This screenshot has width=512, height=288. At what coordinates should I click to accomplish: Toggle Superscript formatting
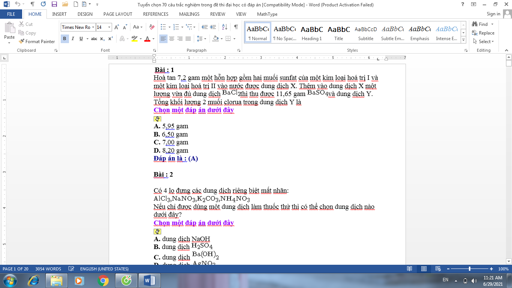(x=111, y=39)
